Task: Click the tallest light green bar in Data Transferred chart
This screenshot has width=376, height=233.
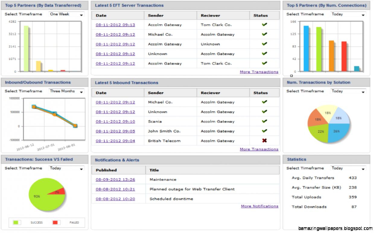Action: pyautogui.click(x=26, y=49)
